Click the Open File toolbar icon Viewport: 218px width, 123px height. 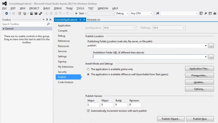pyautogui.click(x=32, y=13)
